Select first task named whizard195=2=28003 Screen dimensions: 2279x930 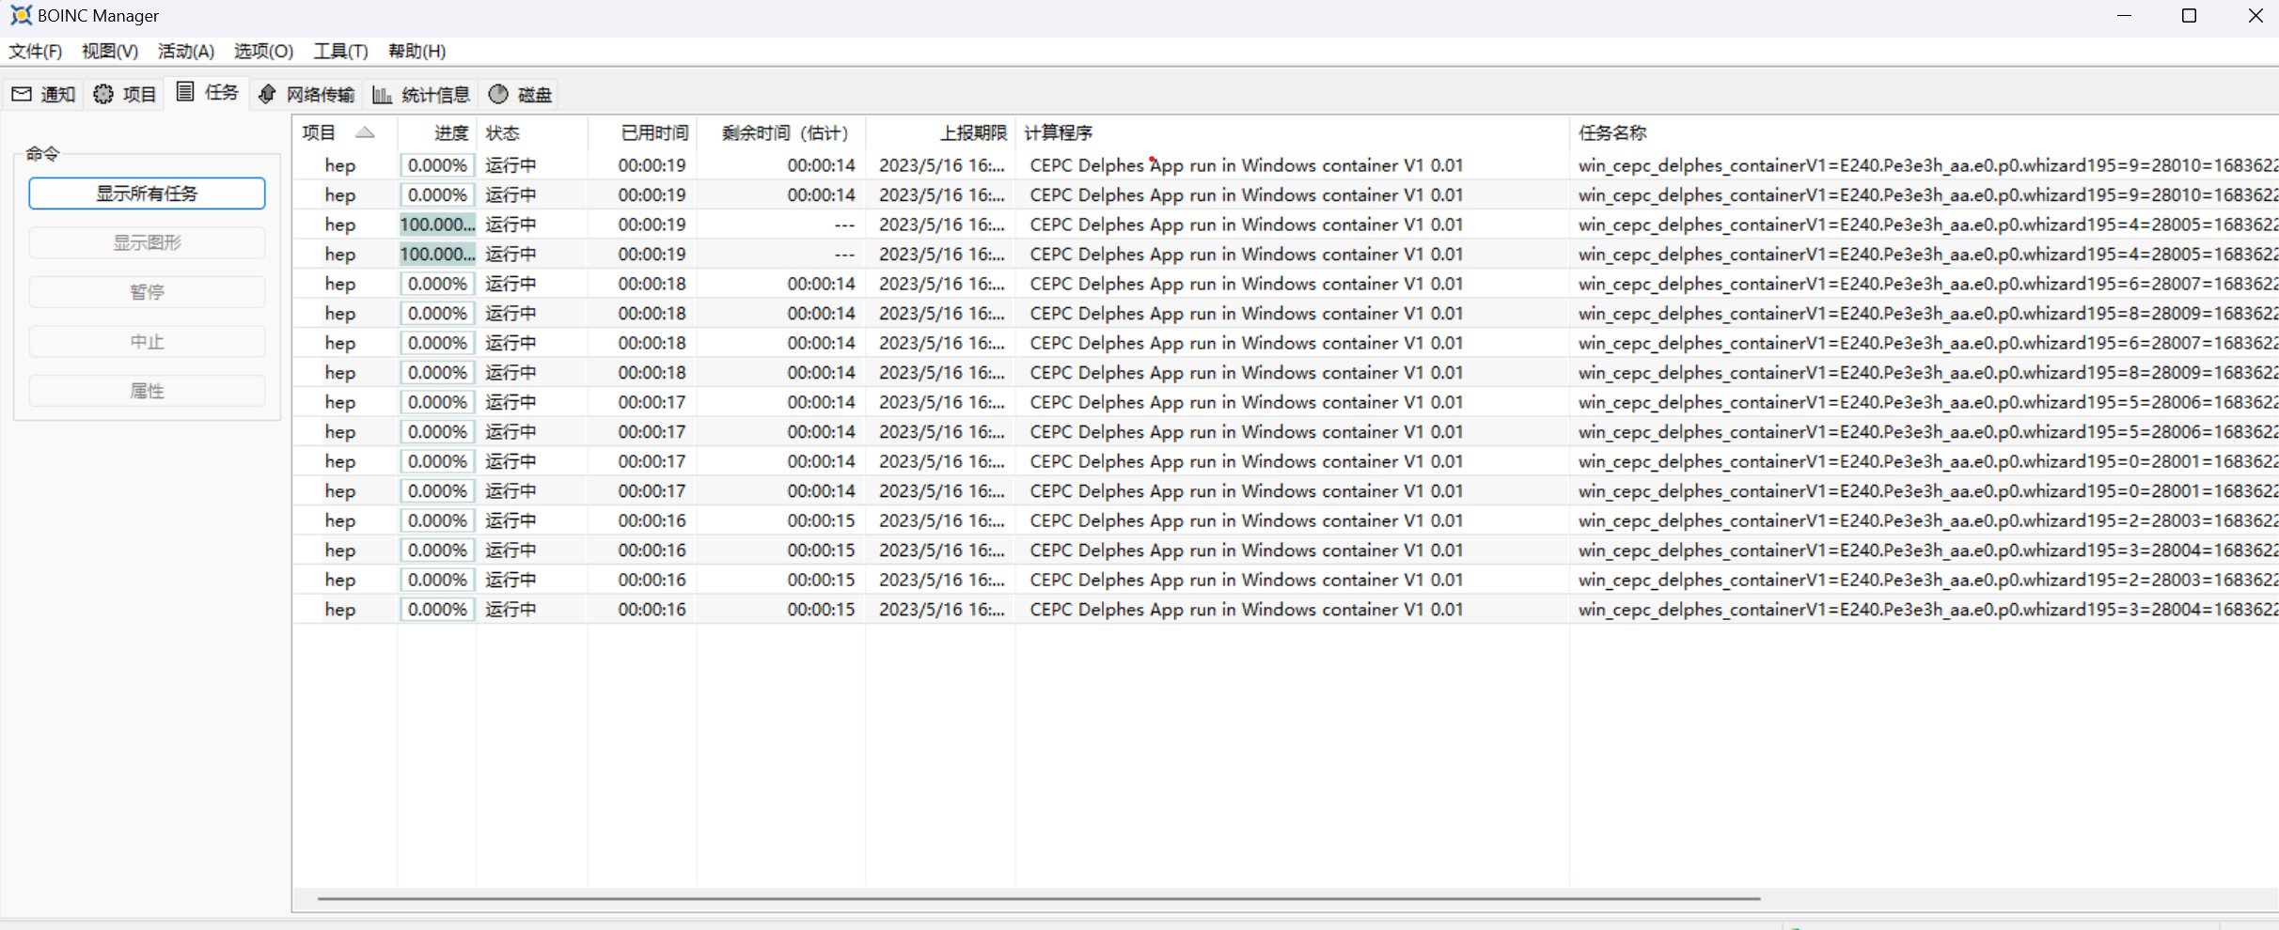coord(1927,520)
